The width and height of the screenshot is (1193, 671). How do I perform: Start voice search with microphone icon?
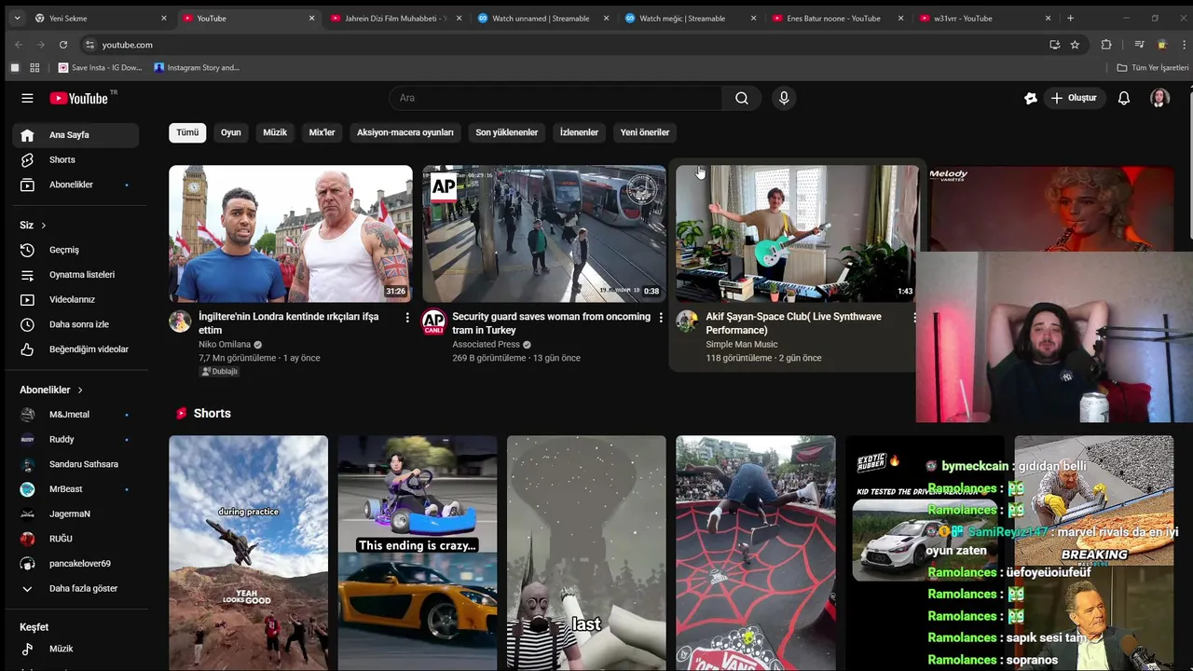click(x=784, y=98)
